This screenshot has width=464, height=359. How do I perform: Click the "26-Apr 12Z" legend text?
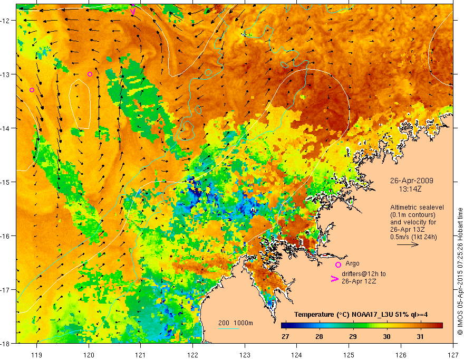[359, 281]
